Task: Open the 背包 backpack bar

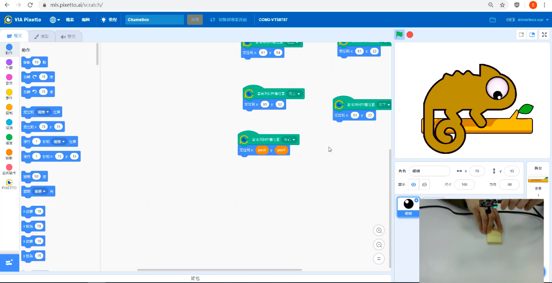Action: pyautogui.click(x=195, y=279)
